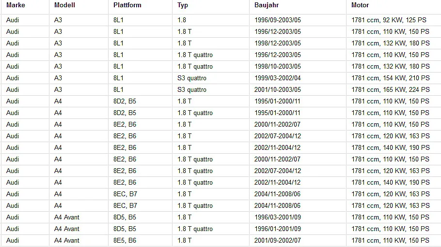Select the 2002/11-2004/12 cell in 1.8 T quattro row
This screenshot has height=247, width=441.
(298, 182)
